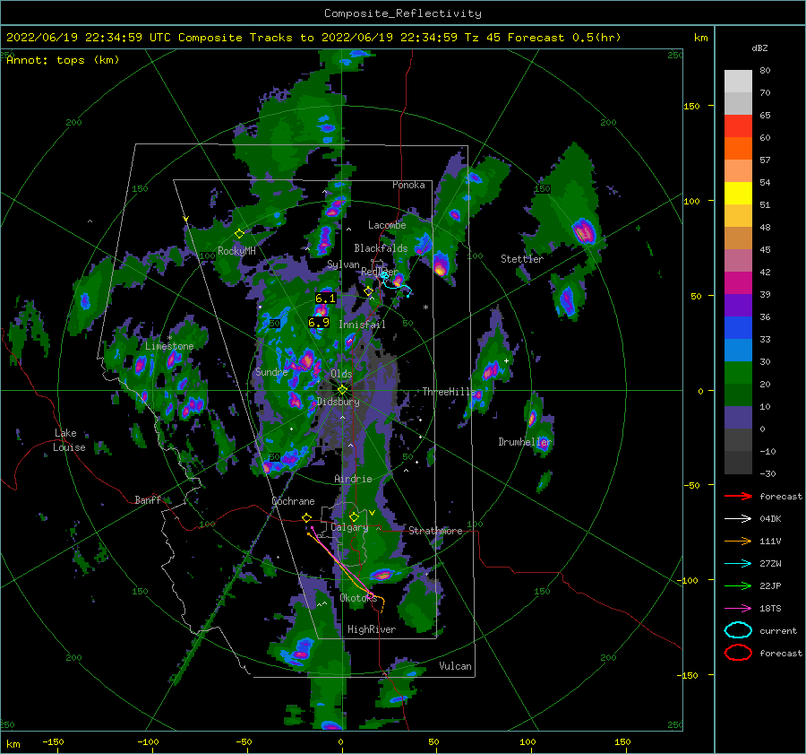Image resolution: width=806 pixels, height=754 pixels.
Task: Click the cyan circle marker at Red Deer
Action: (384, 275)
